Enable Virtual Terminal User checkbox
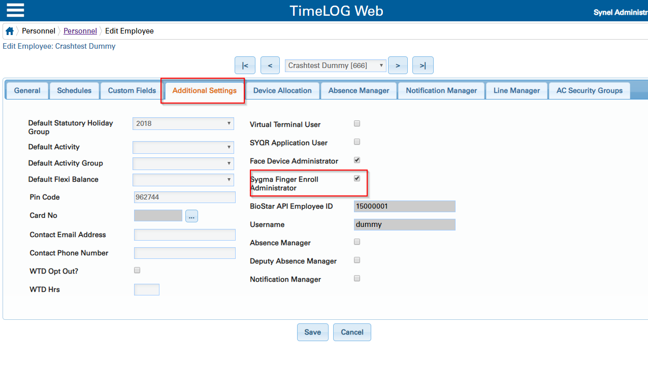This screenshot has width=648, height=365. (x=357, y=123)
